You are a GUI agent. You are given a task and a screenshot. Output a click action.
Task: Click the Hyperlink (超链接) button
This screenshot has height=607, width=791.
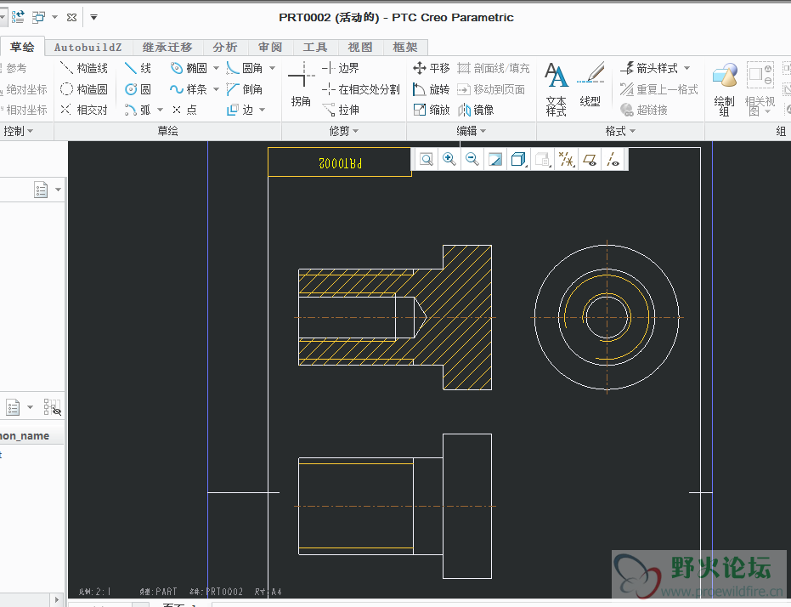(644, 110)
